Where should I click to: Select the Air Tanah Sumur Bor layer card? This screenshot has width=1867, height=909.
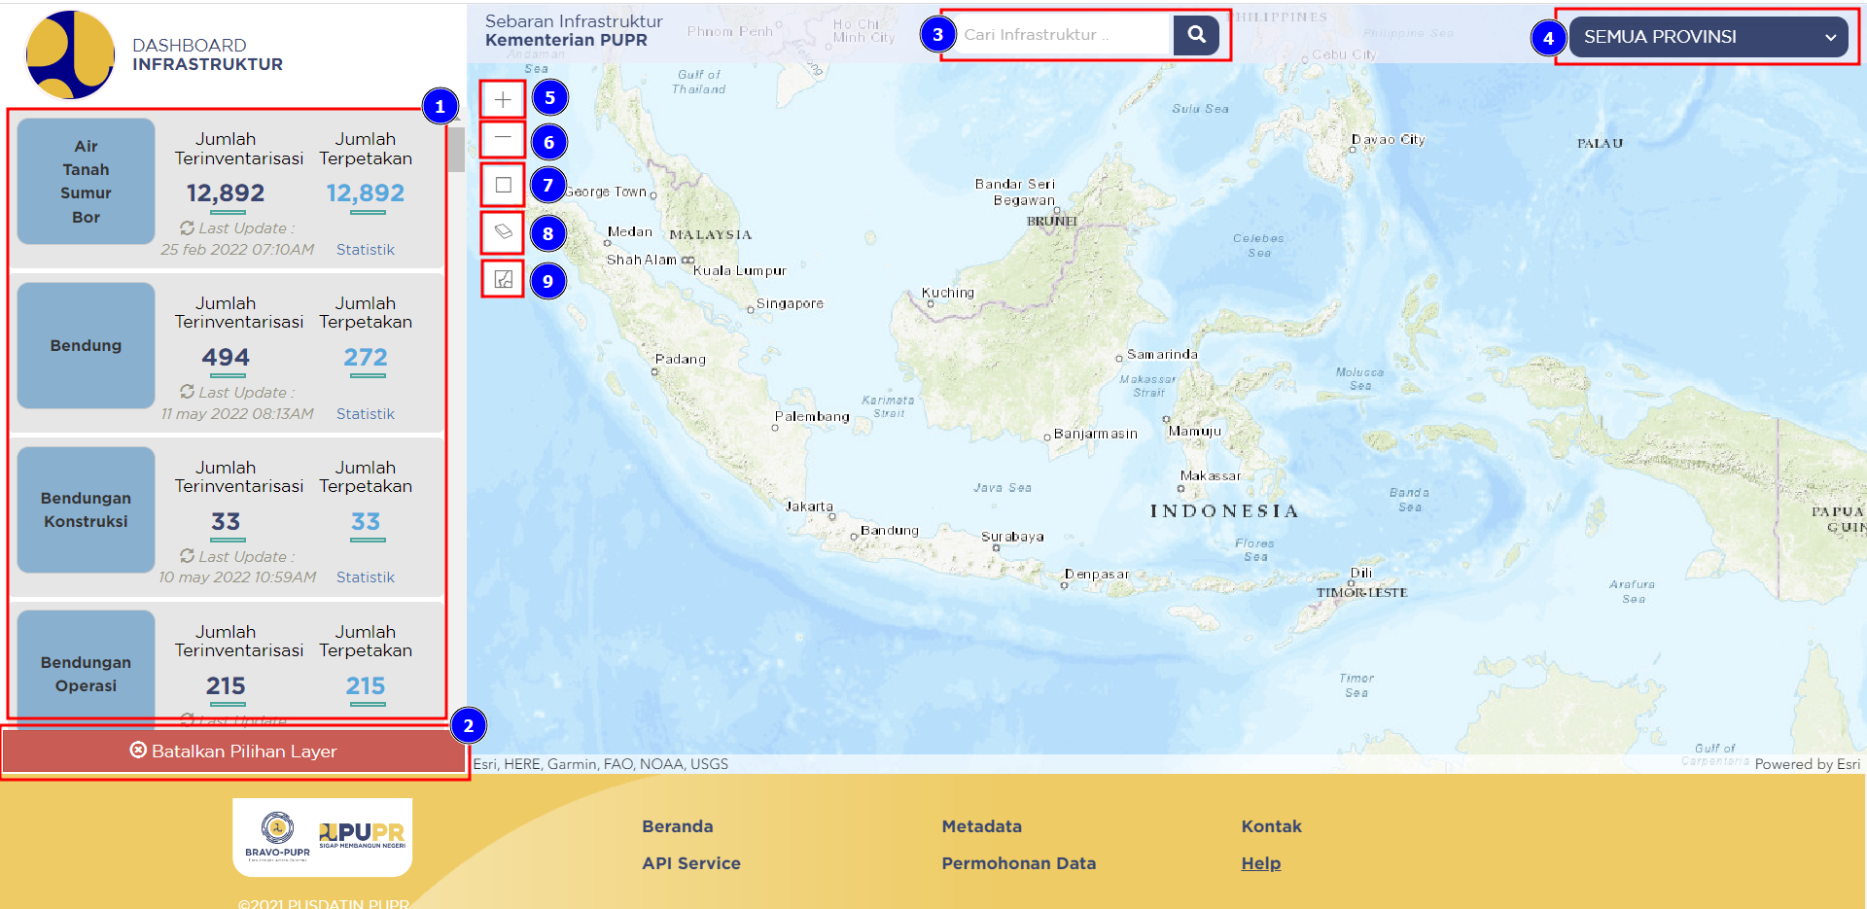(86, 182)
